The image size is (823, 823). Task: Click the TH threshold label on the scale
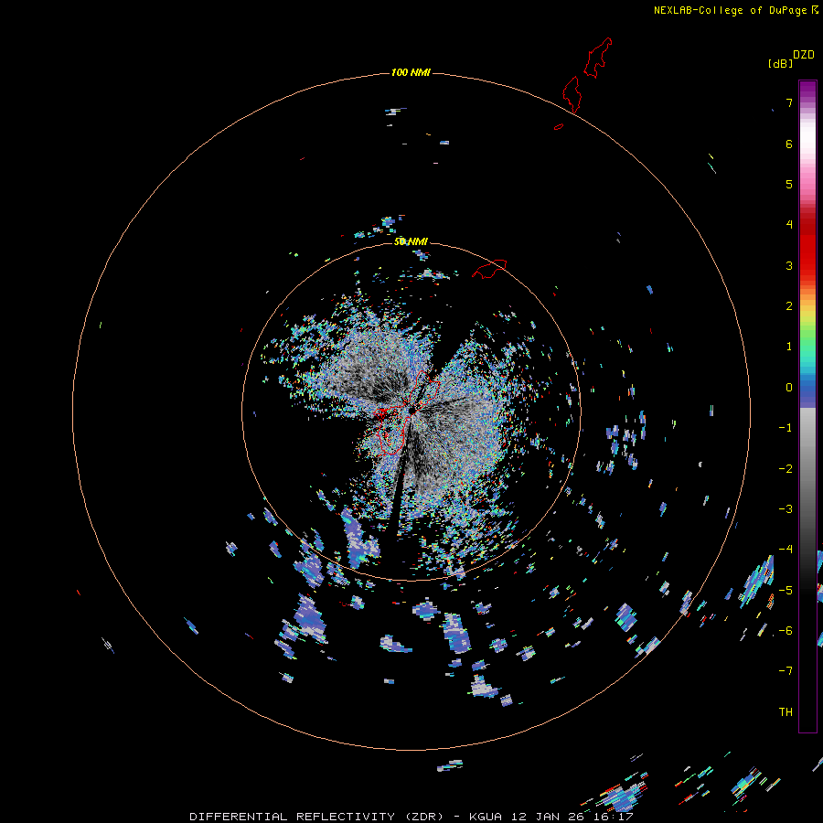click(x=786, y=712)
